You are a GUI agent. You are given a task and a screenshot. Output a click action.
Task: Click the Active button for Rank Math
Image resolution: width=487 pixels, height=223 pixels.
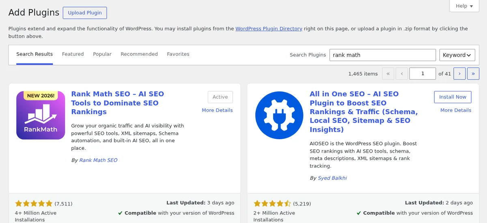tap(220, 97)
